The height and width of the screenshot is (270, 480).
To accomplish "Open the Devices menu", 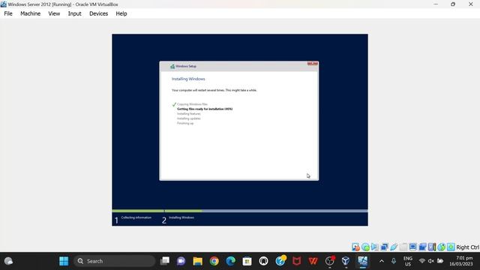I will [98, 13].
